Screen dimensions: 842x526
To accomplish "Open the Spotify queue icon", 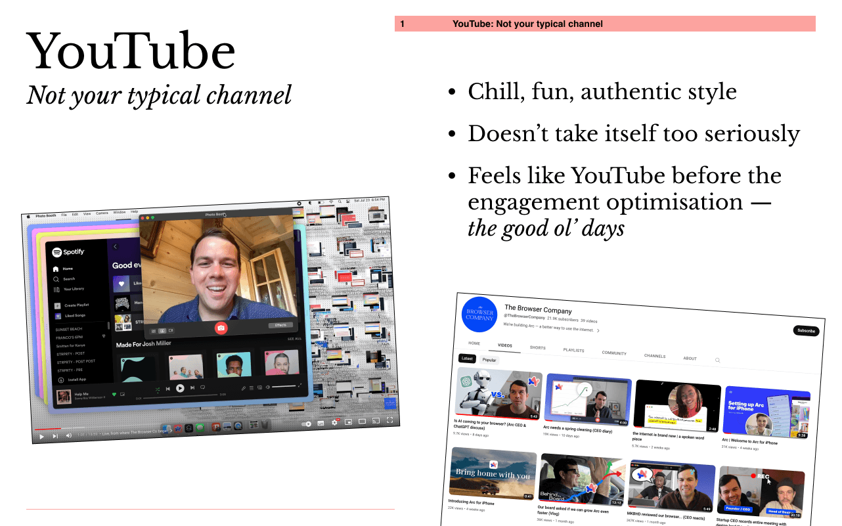I will pyautogui.click(x=252, y=387).
